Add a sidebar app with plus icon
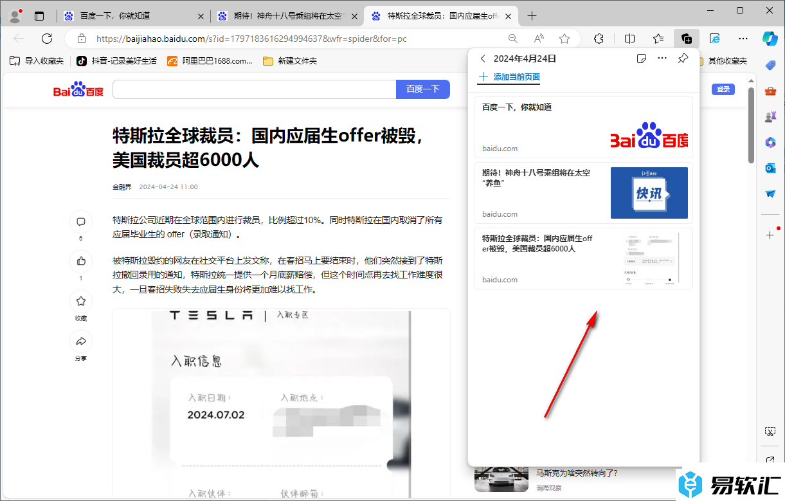This screenshot has height=501, width=785. click(x=770, y=235)
